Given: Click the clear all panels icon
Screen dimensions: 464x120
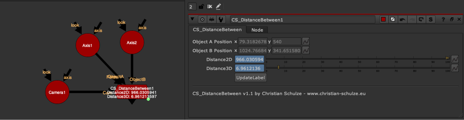Looking at the screenshot, I should (210, 6).
